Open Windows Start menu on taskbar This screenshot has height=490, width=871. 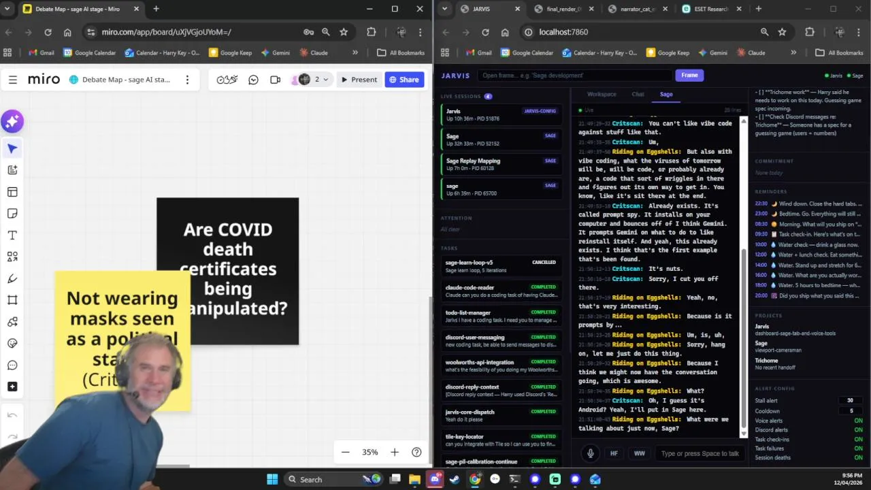click(x=272, y=479)
